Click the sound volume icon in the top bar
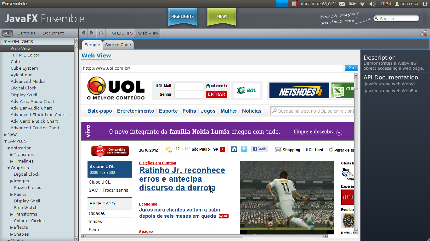The image size is (430, 241). point(372,4)
